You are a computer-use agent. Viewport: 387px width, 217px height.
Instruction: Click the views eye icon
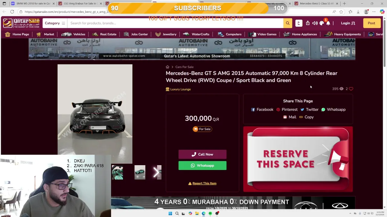pyautogui.click(x=341, y=89)
